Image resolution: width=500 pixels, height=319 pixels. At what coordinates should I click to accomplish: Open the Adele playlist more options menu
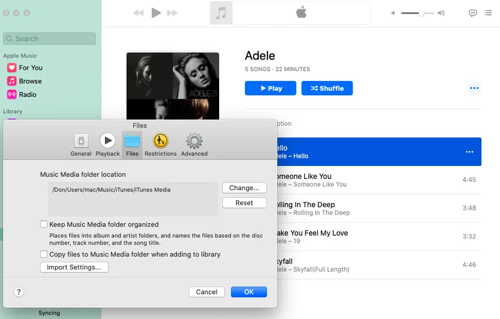coord(474,88)
